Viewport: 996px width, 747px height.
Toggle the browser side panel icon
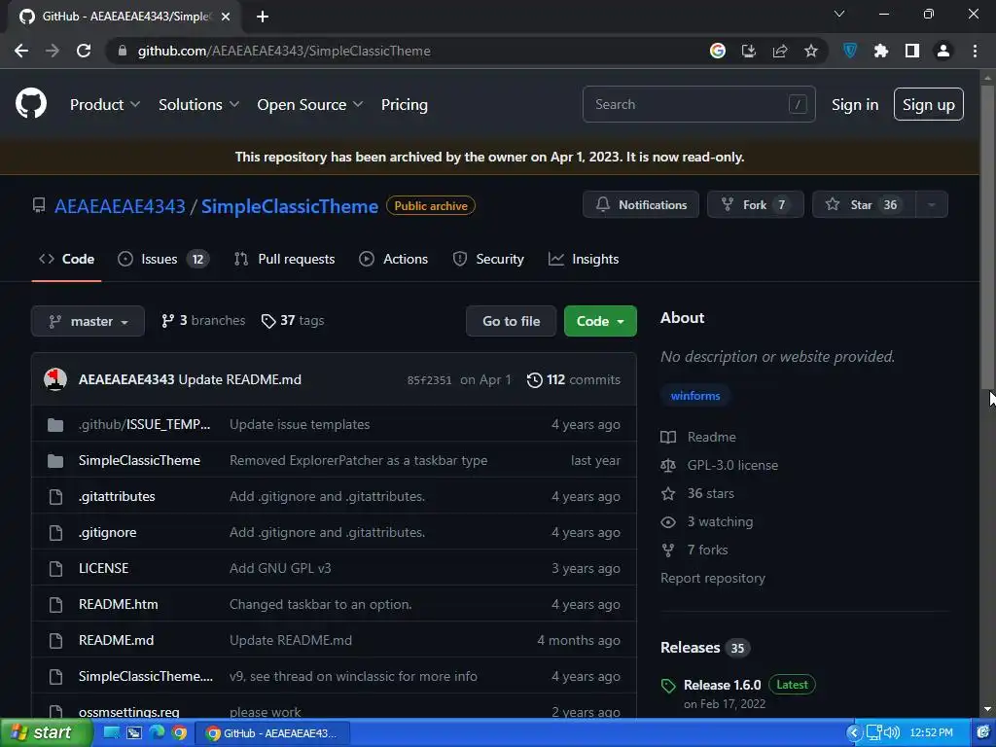(911, 51)
